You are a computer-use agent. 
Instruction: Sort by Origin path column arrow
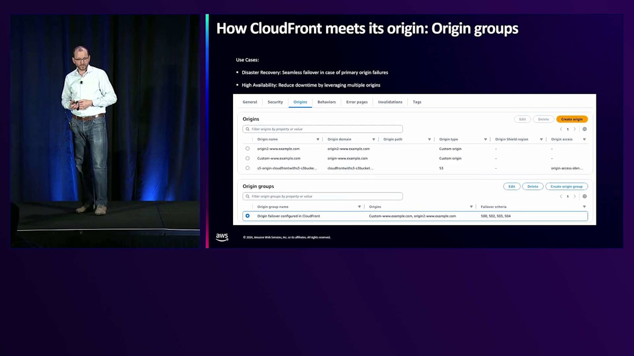430,139
